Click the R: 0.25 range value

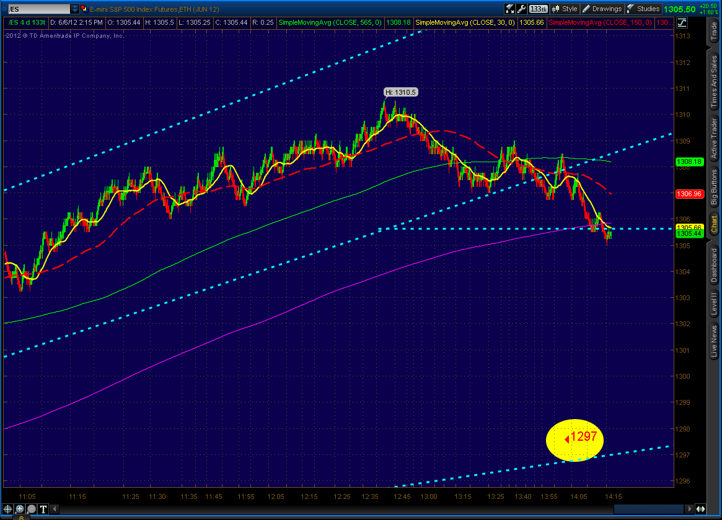click(263, 22)
